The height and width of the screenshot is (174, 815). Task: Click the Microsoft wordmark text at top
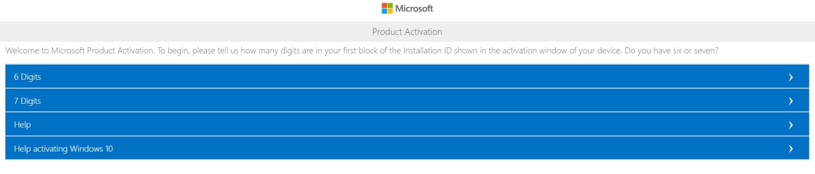[414, 9]
